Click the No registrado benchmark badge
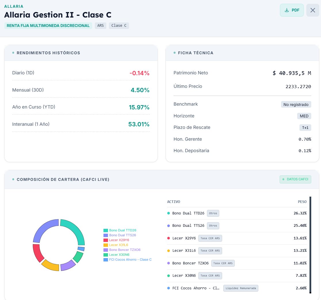 296,104
